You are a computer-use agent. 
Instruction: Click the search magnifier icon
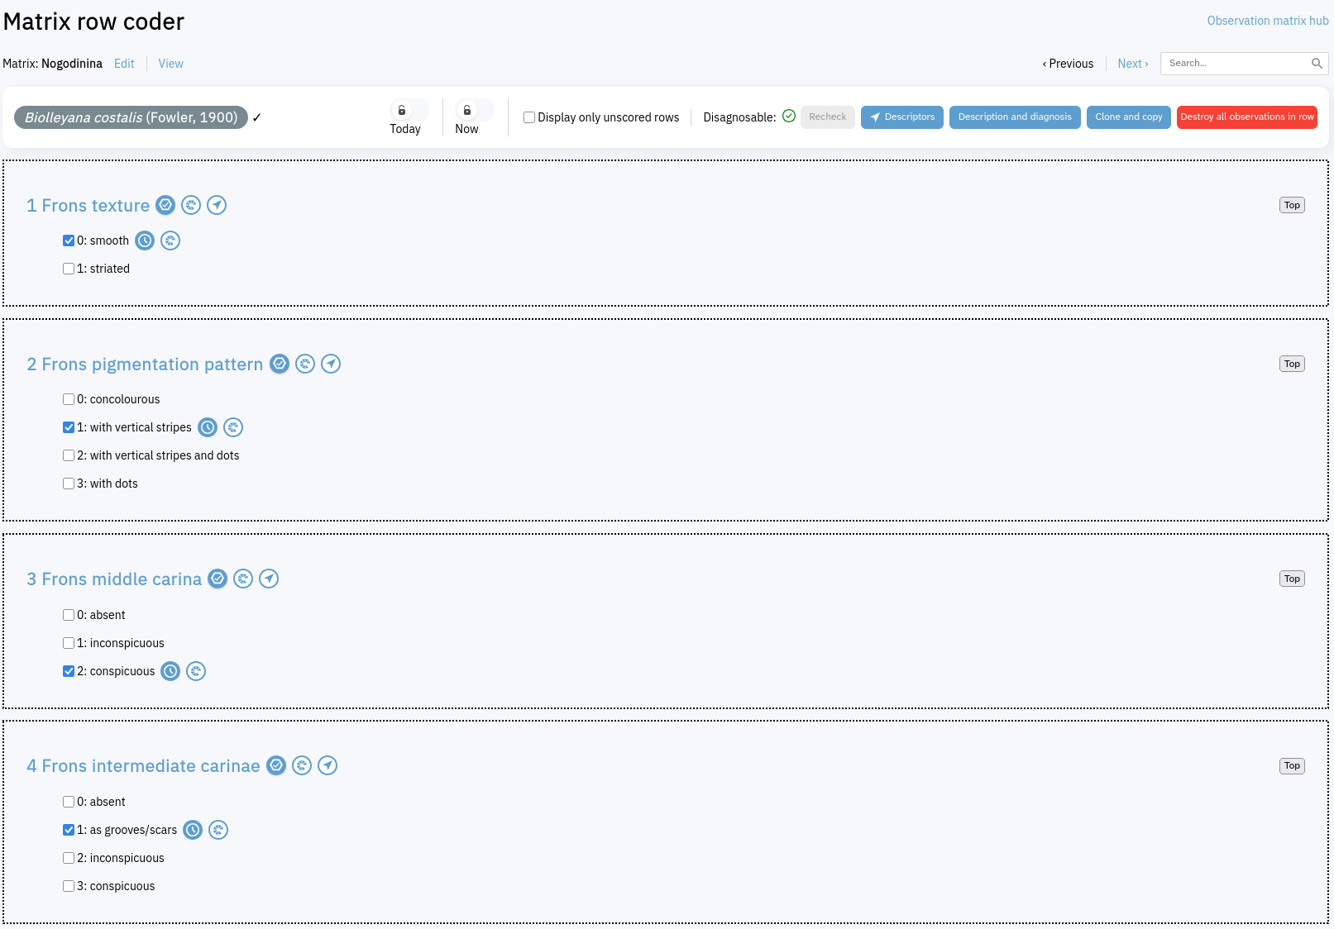tap(1317, 64)
